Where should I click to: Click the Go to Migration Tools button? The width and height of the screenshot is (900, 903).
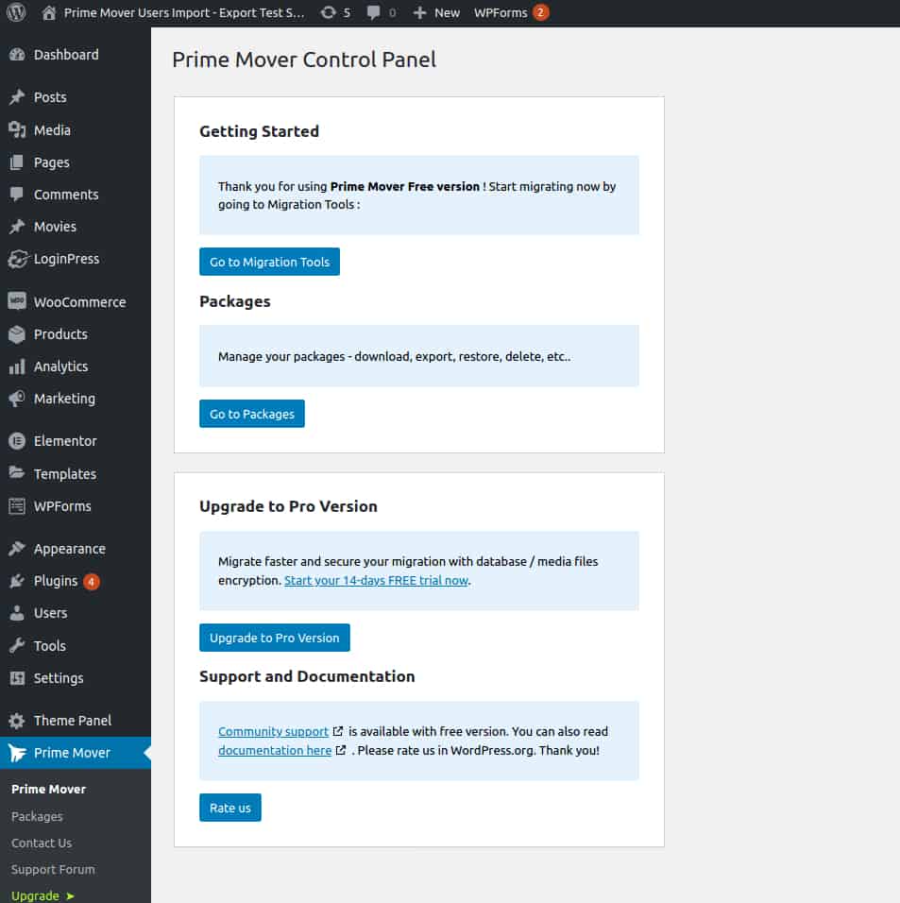(269, 262)
